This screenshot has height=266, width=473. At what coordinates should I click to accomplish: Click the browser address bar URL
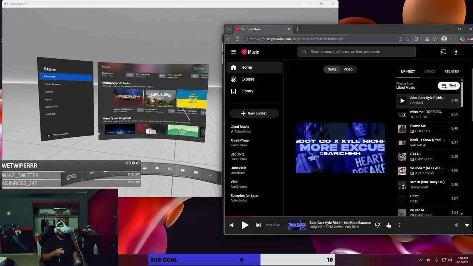point(297,39)
